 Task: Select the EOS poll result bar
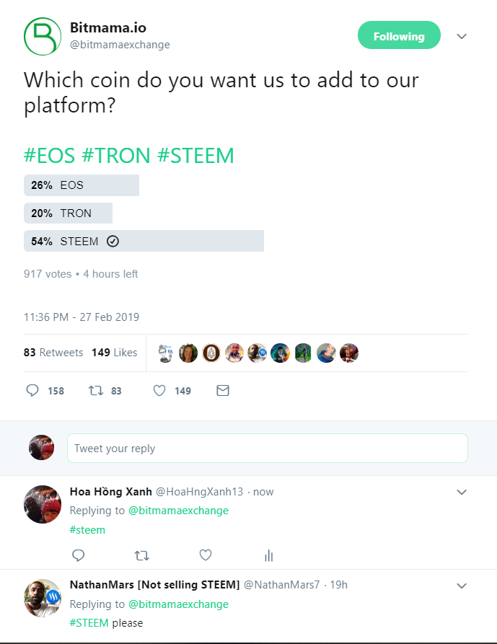coord(82,185)
